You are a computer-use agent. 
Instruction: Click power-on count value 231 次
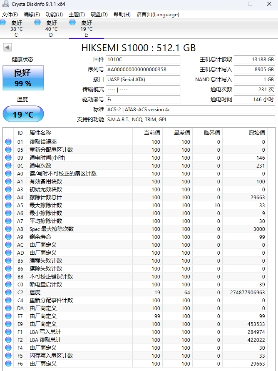pyautogui.click(x=254, y=90)
